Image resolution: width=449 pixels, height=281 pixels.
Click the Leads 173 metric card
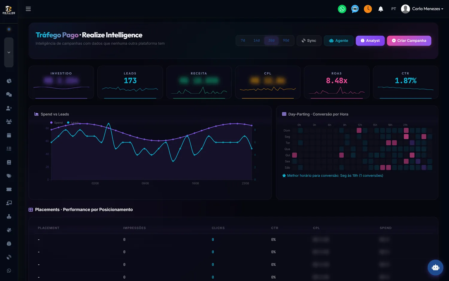pyautogui.click(x=130, y=82)
